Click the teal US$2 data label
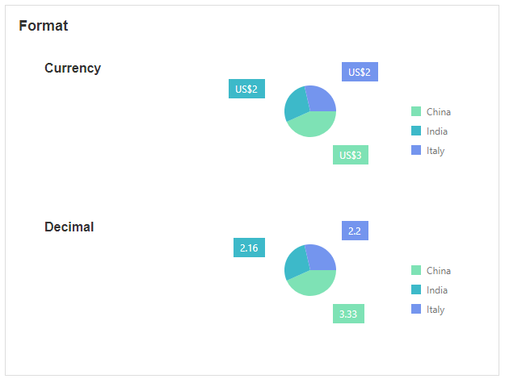Viewport: 505px width, 383px height. [246, 89]
